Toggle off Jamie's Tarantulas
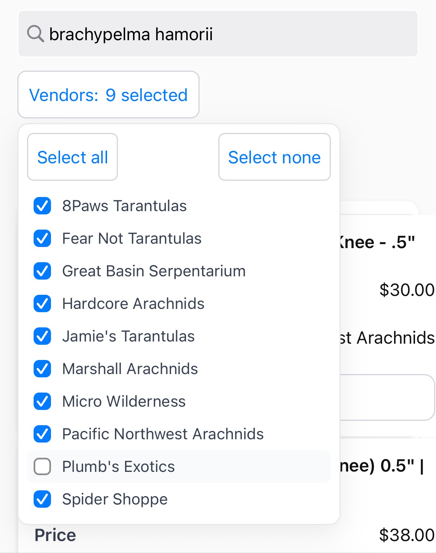The height and width of the screenshot is (553, 436). 42,336
